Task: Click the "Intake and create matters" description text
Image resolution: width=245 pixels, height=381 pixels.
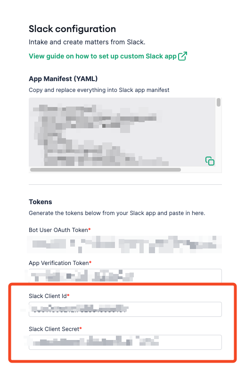Action: [87, 42]
